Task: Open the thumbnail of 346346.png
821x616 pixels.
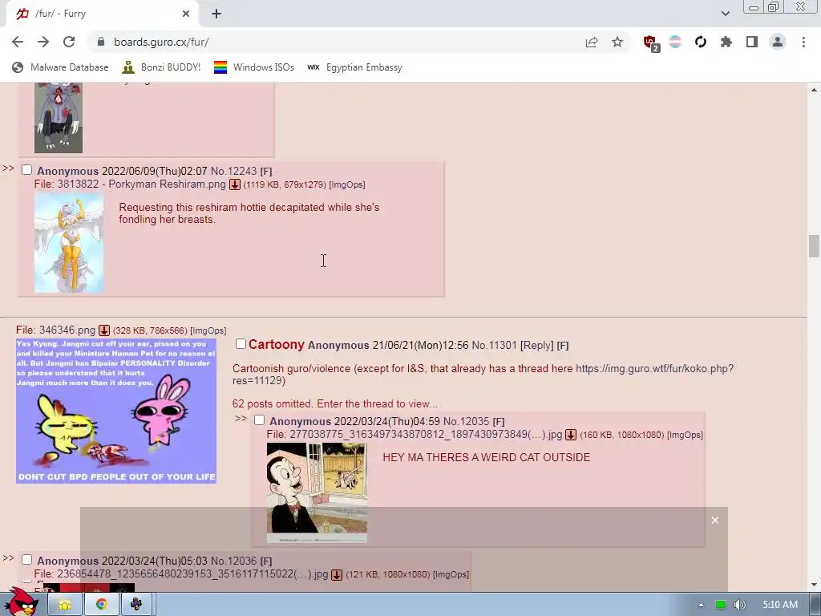Action: 116,411
